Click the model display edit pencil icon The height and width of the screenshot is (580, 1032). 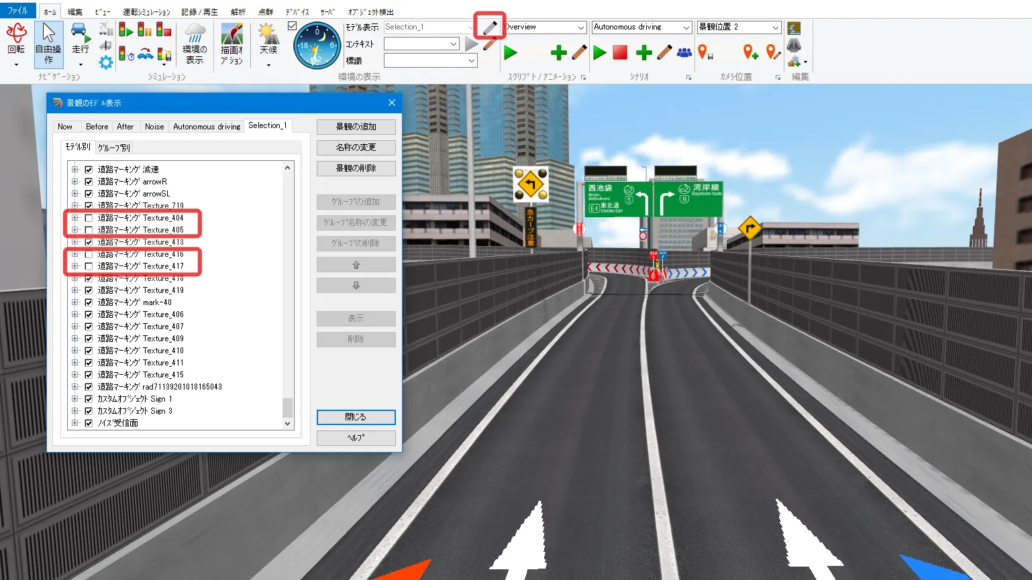(x=490, y=27)
